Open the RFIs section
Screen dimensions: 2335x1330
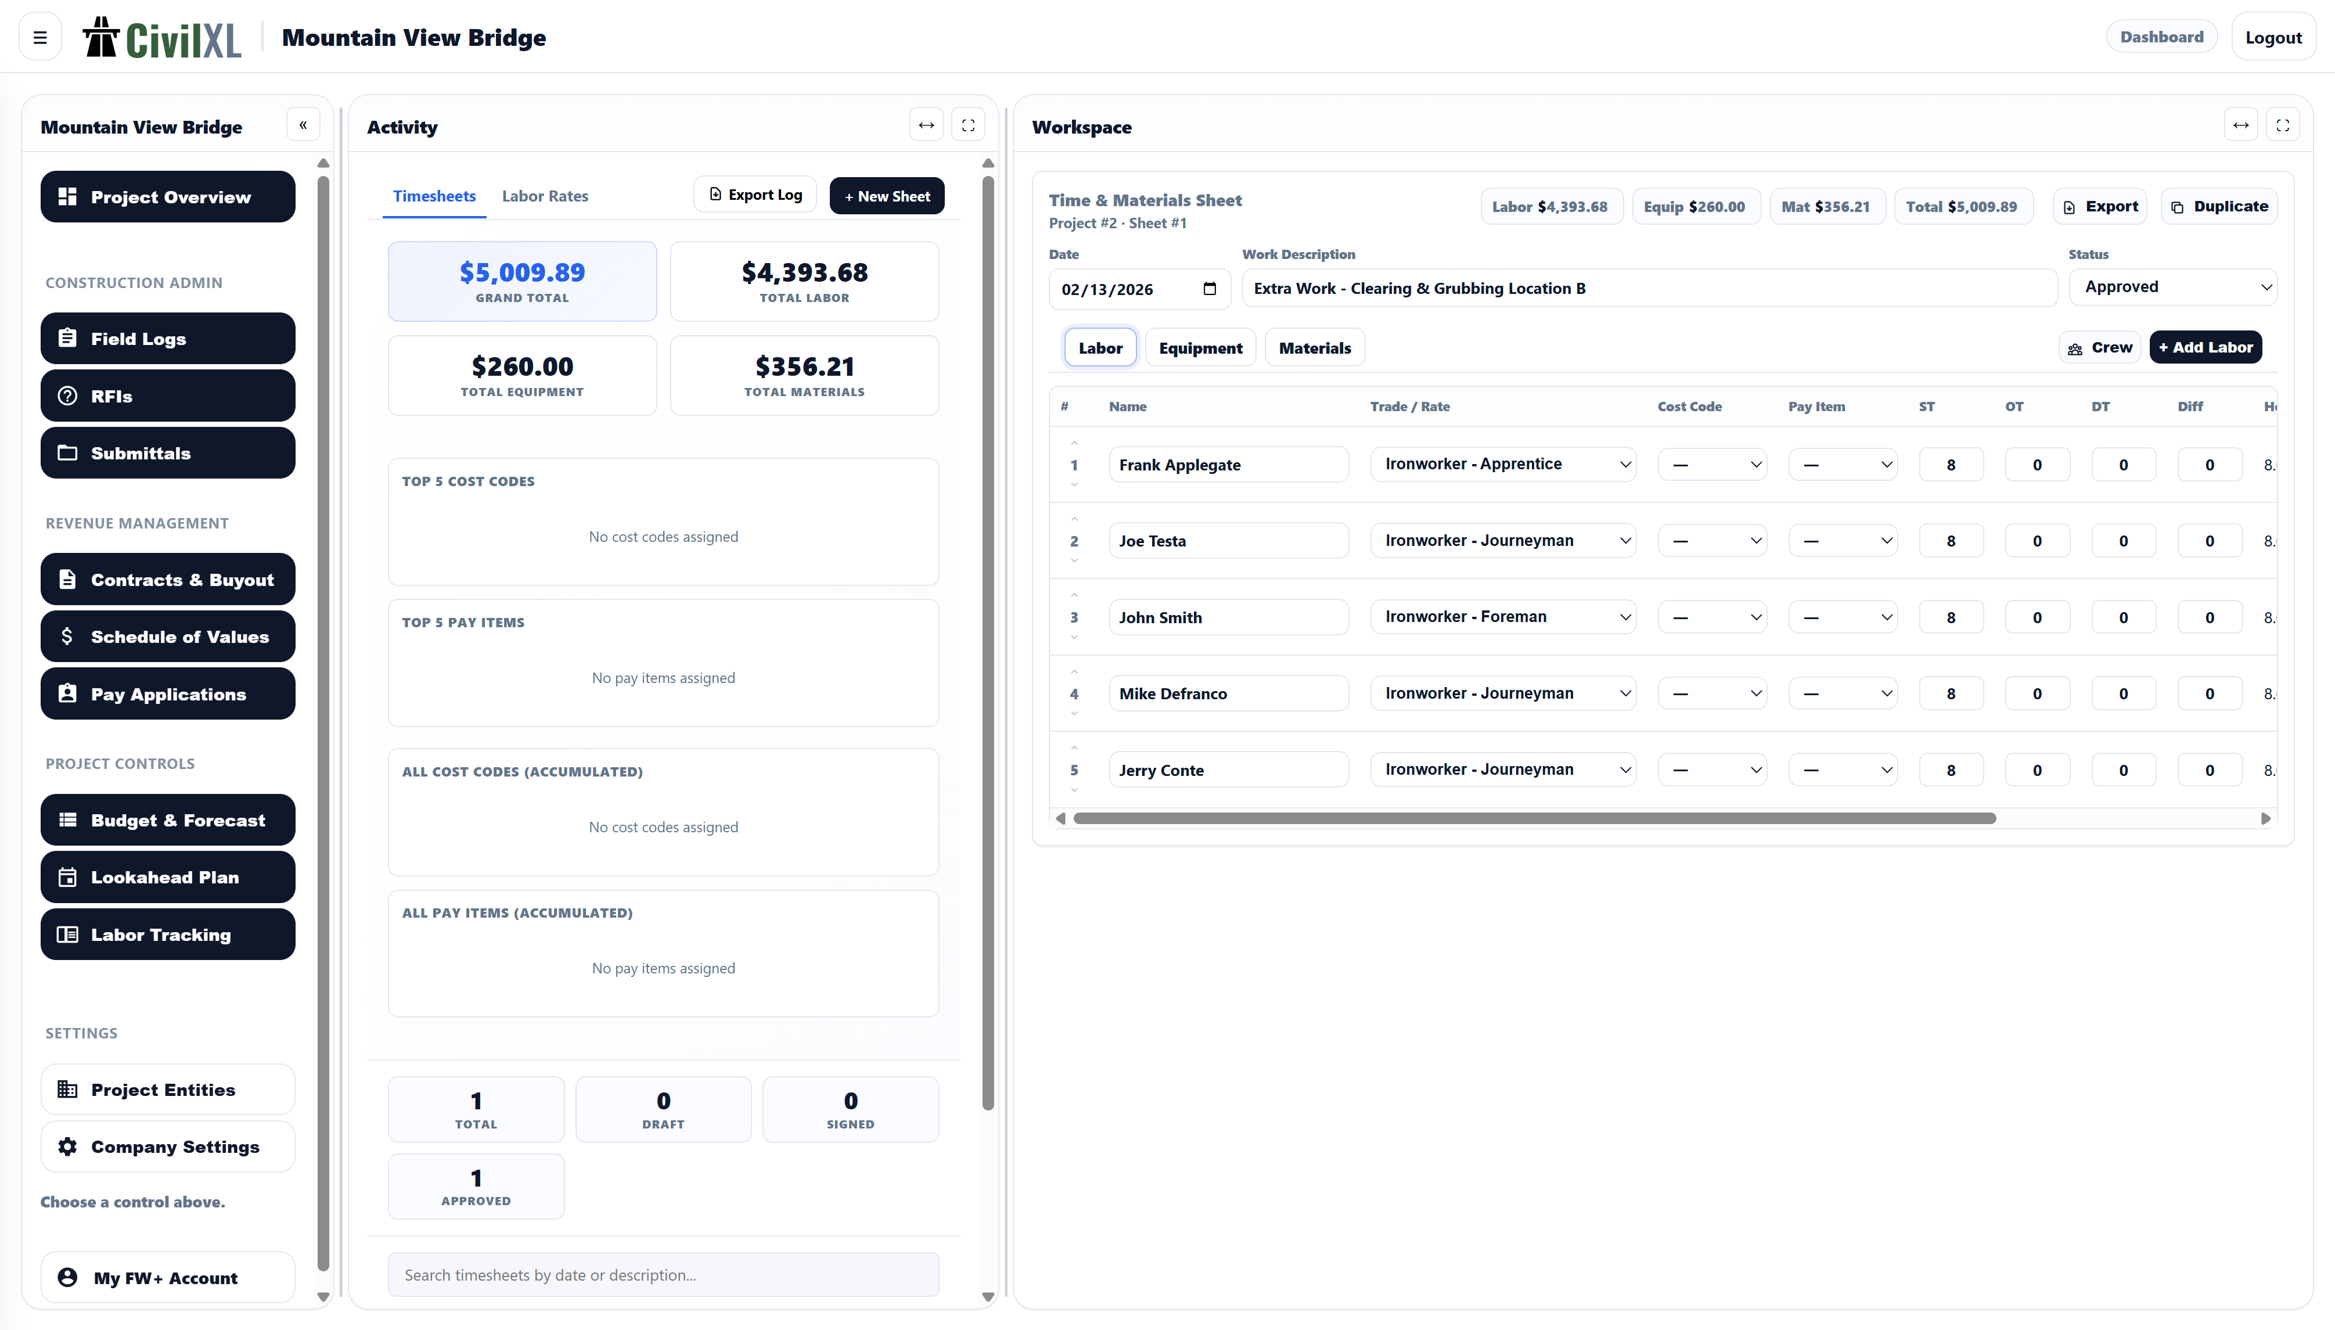pyautogui.click(x=167, y=396)
